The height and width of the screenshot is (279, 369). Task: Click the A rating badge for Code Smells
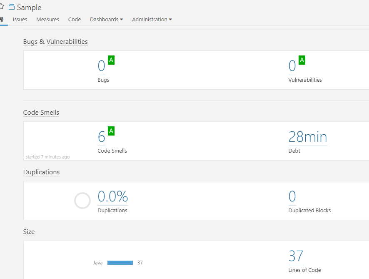(111, 131)
